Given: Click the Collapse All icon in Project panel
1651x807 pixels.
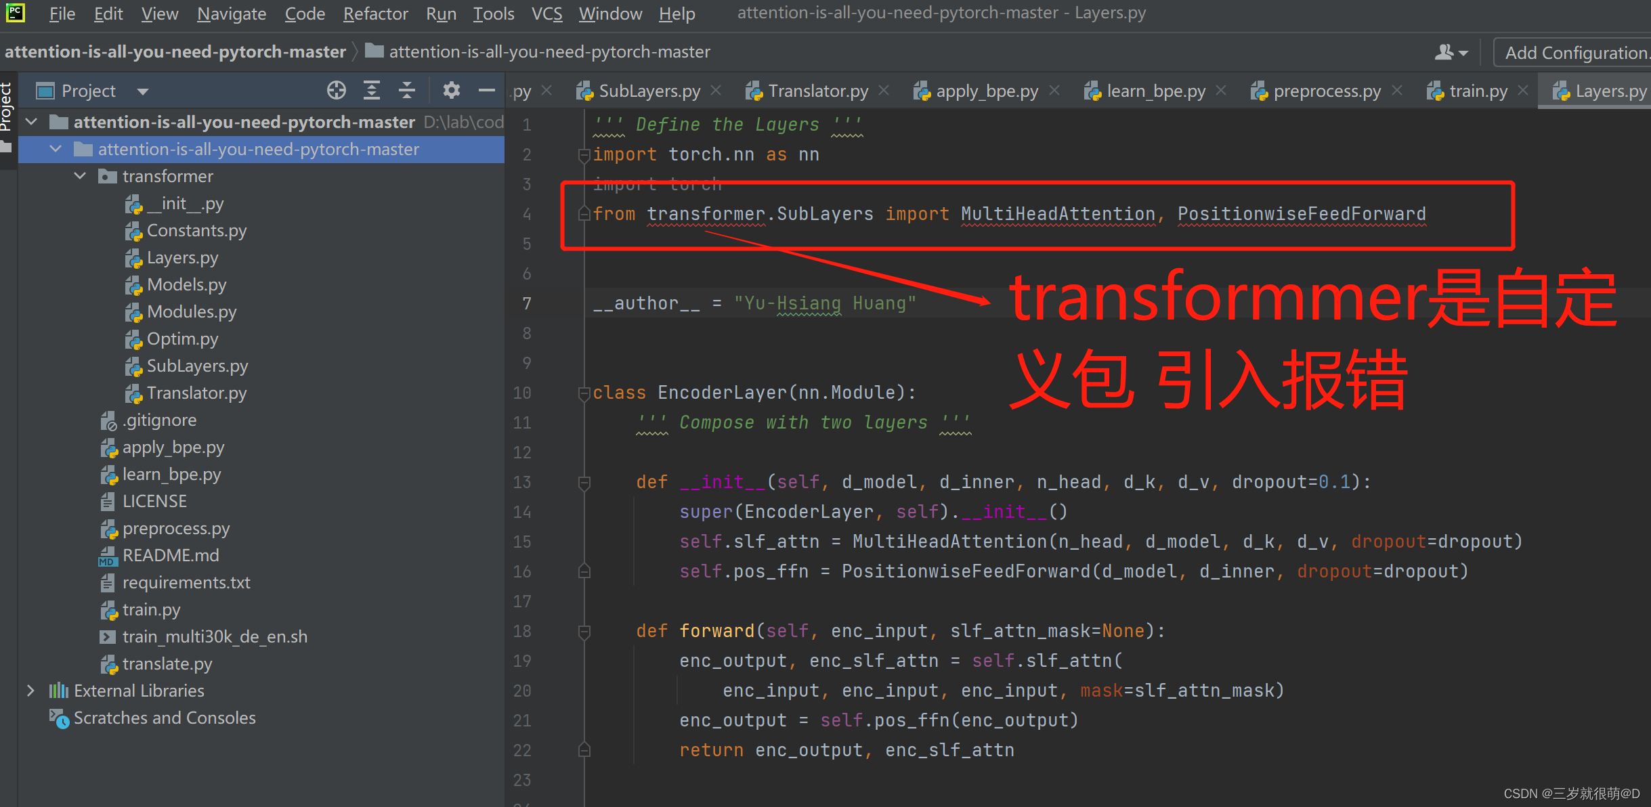Looking at the screenshot, I should coord(407,91).
